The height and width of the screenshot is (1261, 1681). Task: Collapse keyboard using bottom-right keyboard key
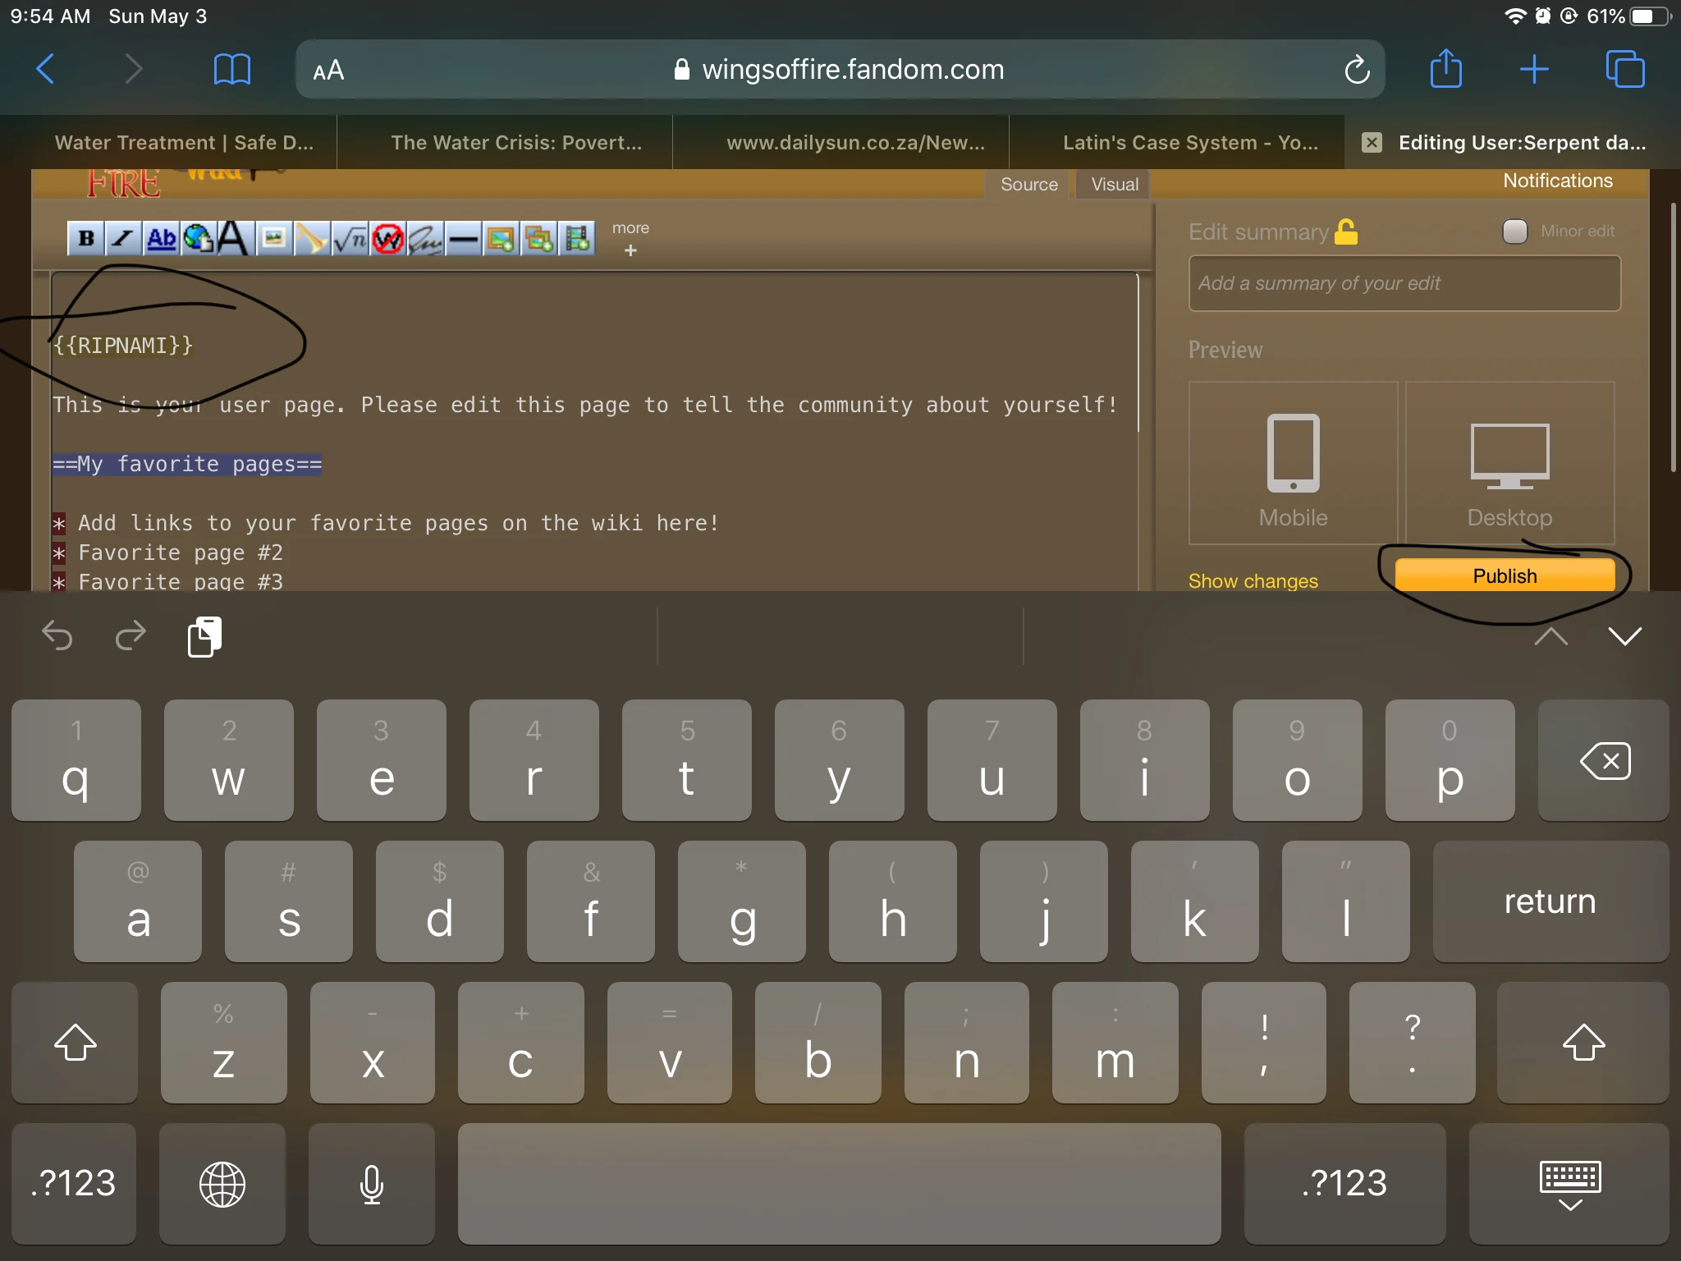pyautogui.click(x=1569, y=1185)
